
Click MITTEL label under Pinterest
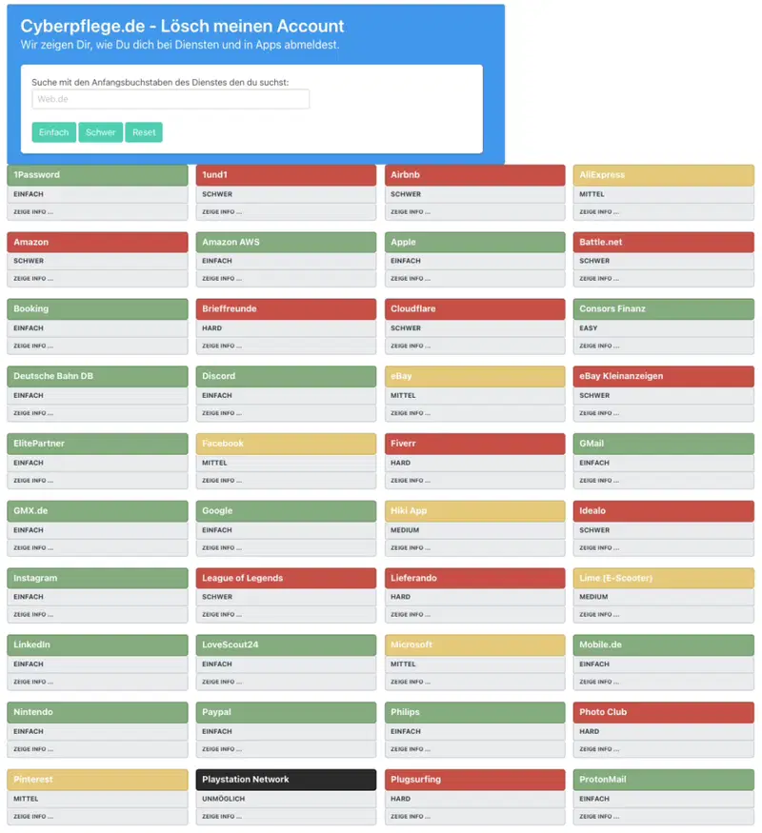(26, 799)
